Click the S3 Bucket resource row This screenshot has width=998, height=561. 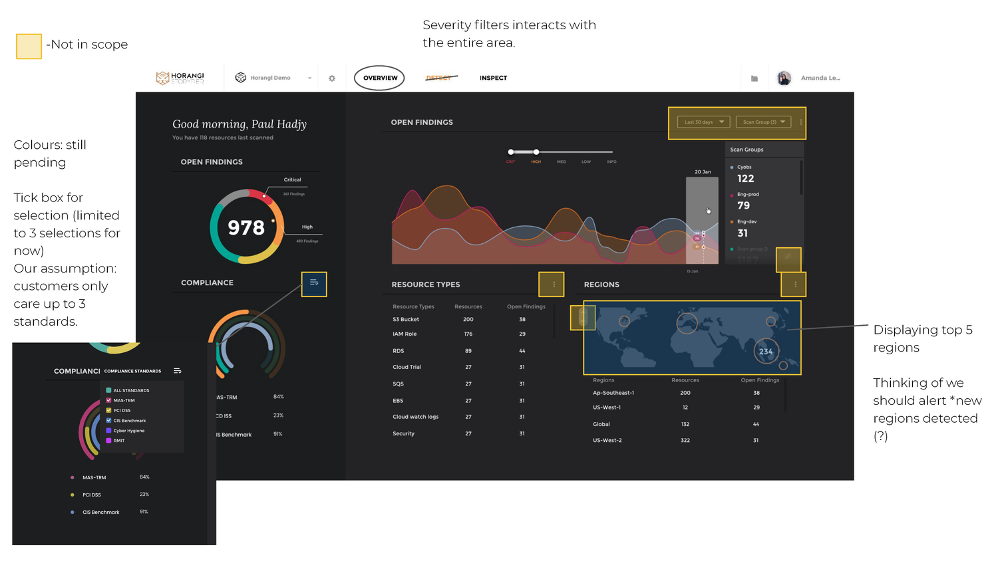tap(406, 320)
